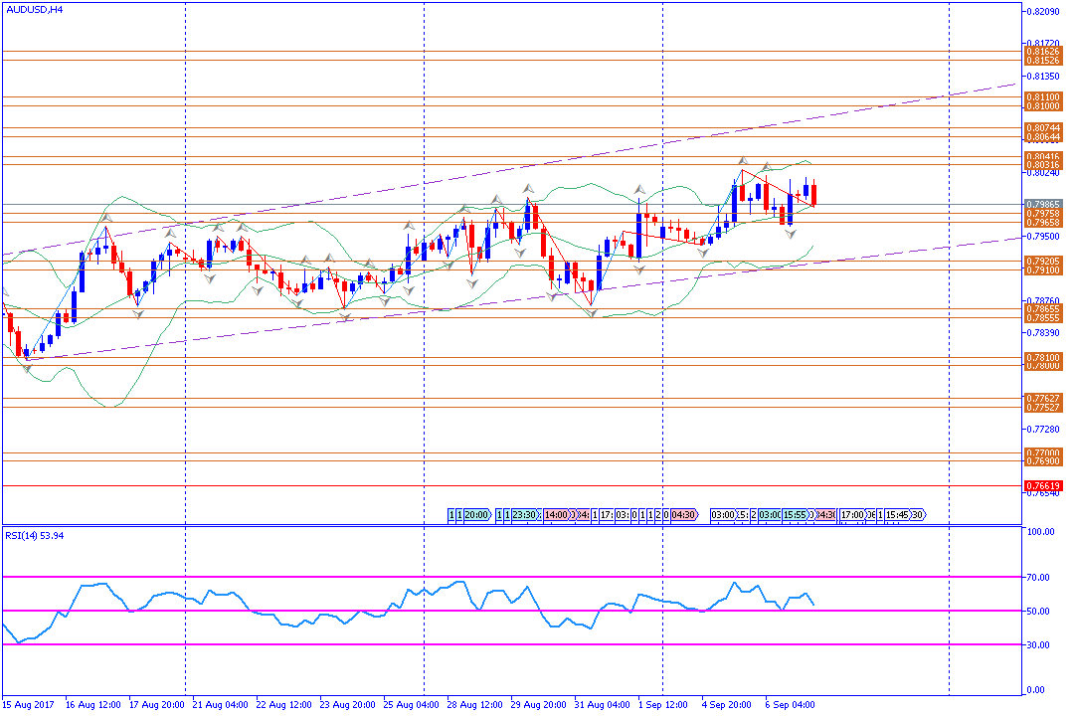Select the cyan 15:55 event marker
Image resolution: width=1074 pixels, height=716 pixels.
click(x=794, y=515)
